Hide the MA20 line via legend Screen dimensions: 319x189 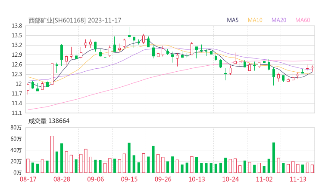click(278, 20)
